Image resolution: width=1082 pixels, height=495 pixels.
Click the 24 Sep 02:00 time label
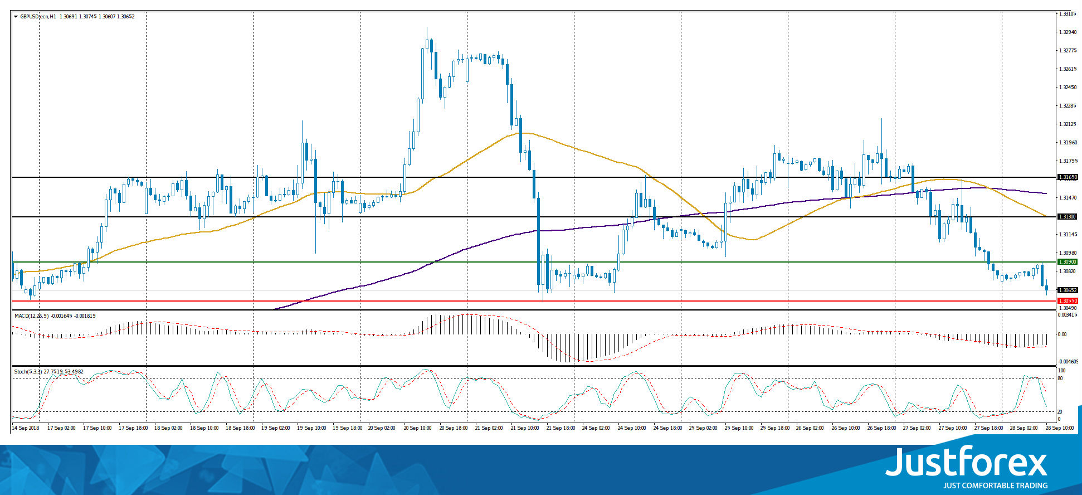coord(596,428)
